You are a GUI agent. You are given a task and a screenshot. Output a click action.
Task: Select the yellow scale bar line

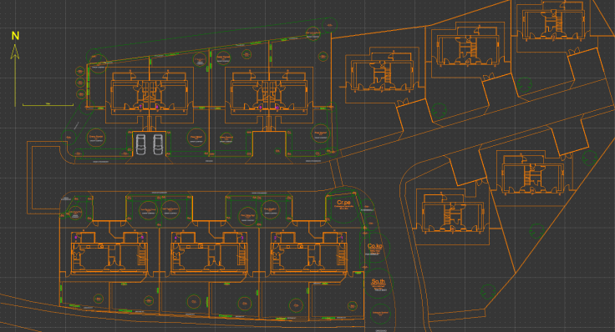pos(48,104)
